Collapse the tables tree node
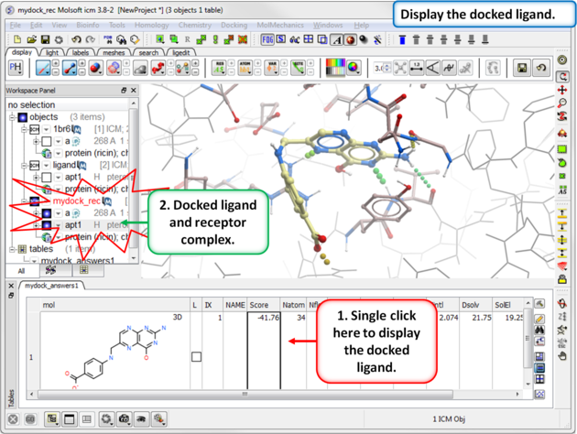 click(x=13, y=249)
